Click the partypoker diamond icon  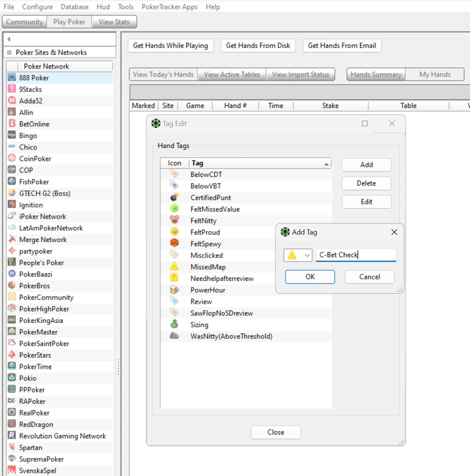click(12, 251)
